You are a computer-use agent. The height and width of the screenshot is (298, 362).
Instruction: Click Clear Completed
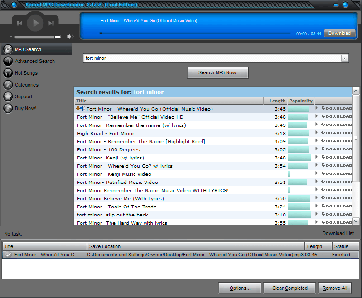(290, 288)
